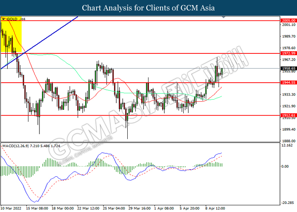Click the 0.00 MACD scale value

pos(285,166)
